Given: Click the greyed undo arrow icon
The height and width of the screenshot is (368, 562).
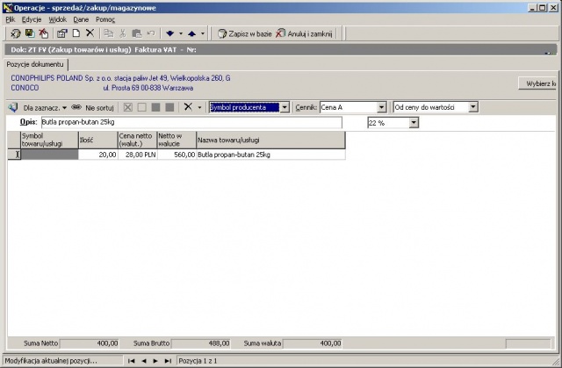Looking at the screenshot, I should click(x=151, y=33).
